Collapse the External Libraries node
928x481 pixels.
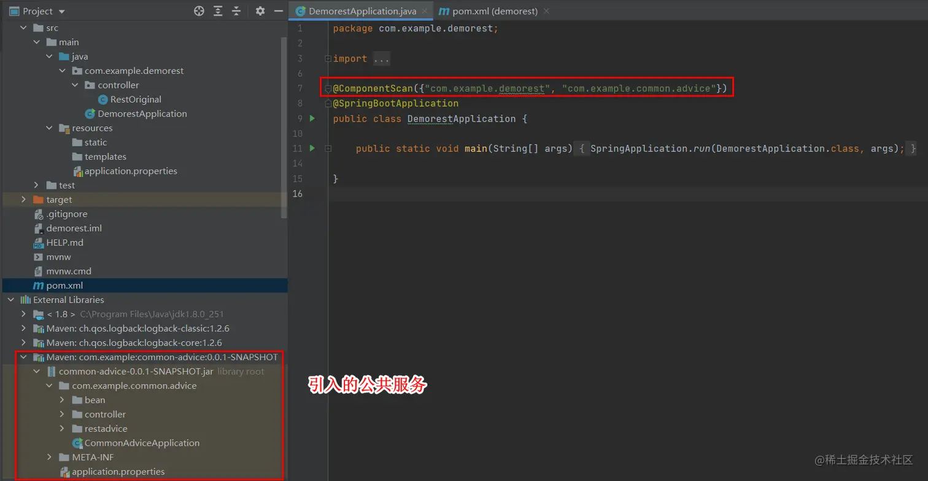click(x=11, y=300)
